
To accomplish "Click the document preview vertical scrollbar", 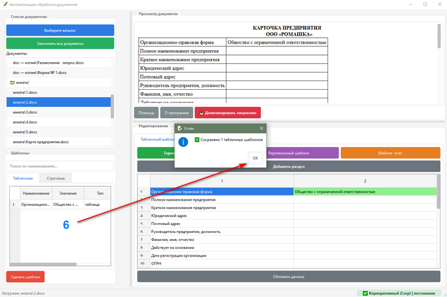I will click(x=439, y=36).
